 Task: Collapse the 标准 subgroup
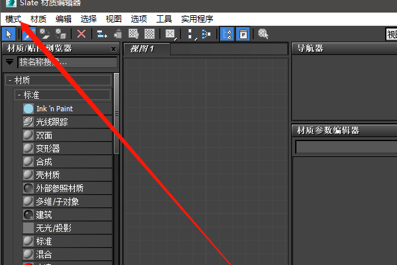(x=63, y=95)
